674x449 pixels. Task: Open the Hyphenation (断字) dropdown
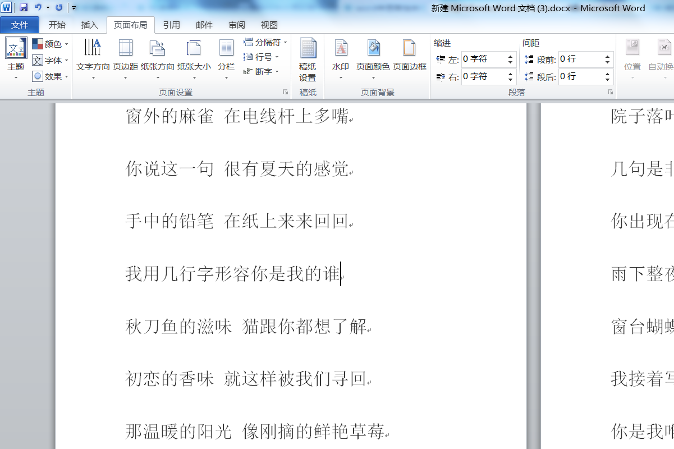(x=261, y=72)
